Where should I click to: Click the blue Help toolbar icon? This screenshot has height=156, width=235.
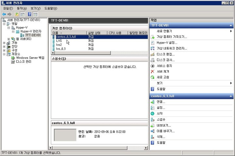29,14
